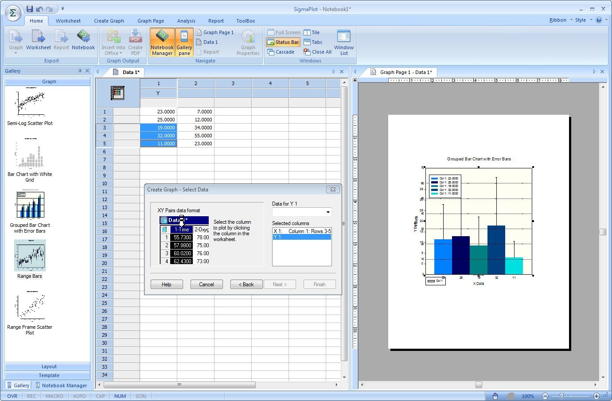Toggle the Status Bar option

tap(283, 42)
